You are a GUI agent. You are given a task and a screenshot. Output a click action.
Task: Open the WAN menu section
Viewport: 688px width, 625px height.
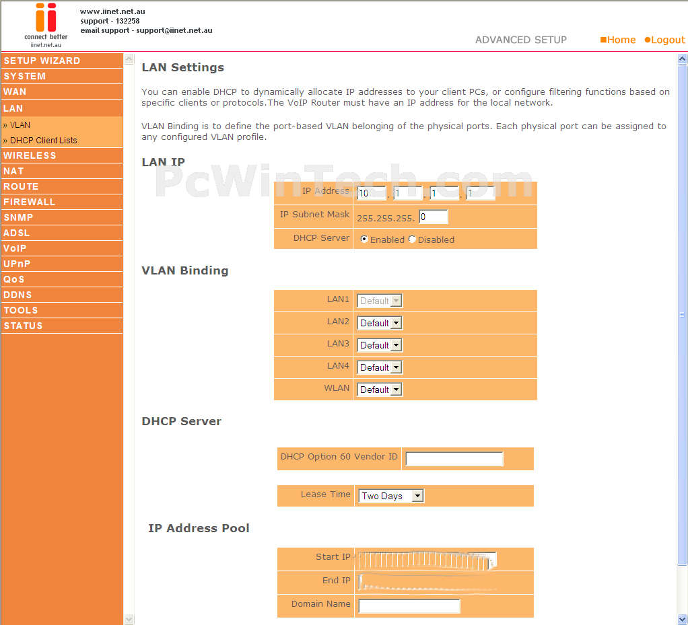(62, 91)
